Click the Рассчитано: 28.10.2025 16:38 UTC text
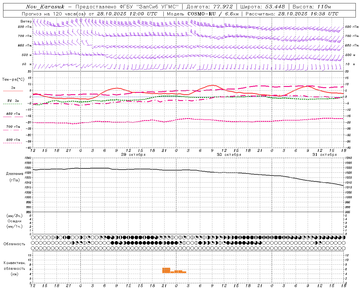 [x=292, y=14]
